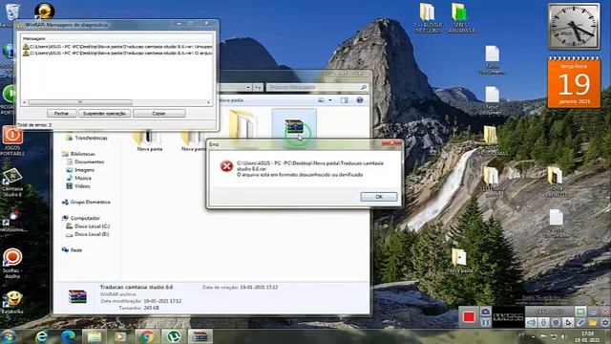
Task: Open Windows Start menu
Action: 9,336
